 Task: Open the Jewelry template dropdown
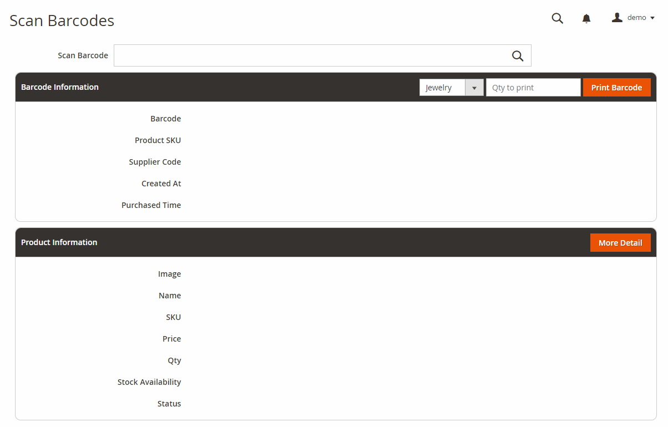[452, 87]
